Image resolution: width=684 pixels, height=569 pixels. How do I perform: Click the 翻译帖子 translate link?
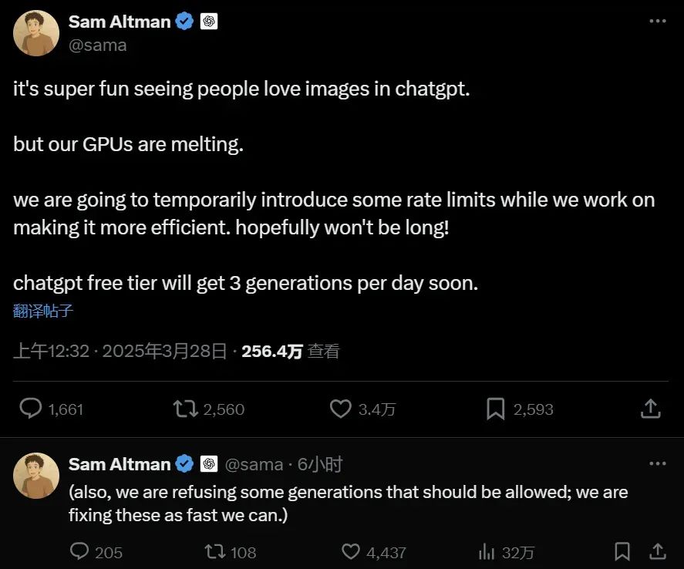42,311
